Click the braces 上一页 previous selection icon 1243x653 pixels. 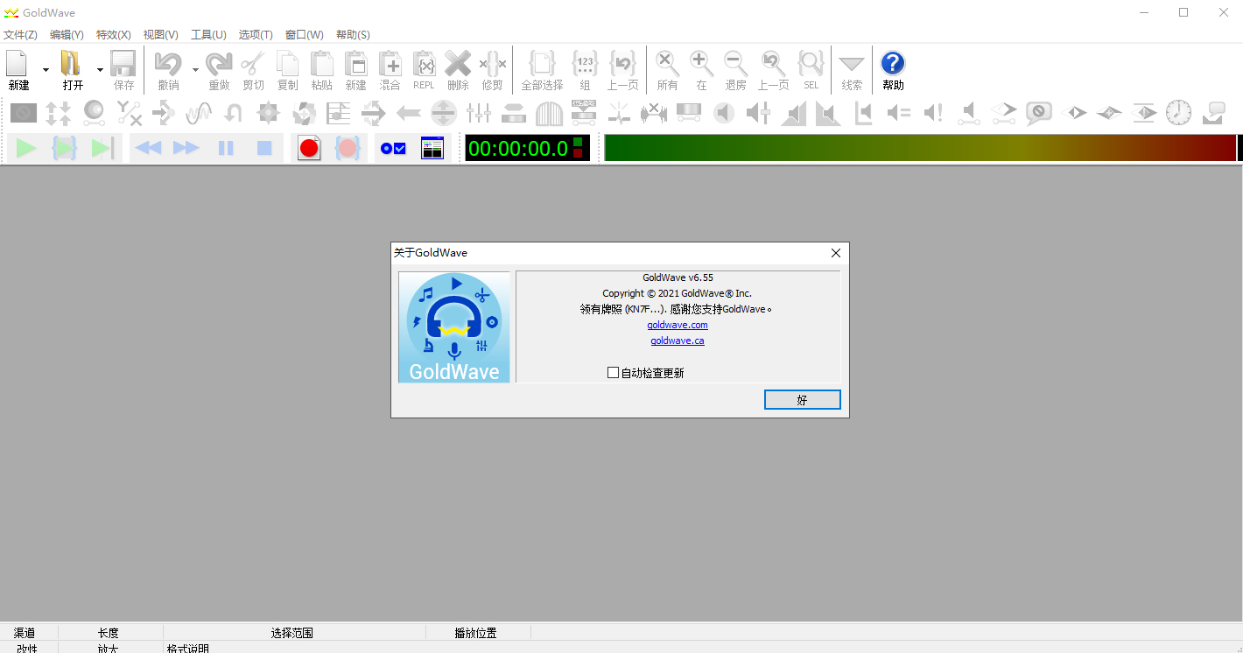tap(622, 63)
